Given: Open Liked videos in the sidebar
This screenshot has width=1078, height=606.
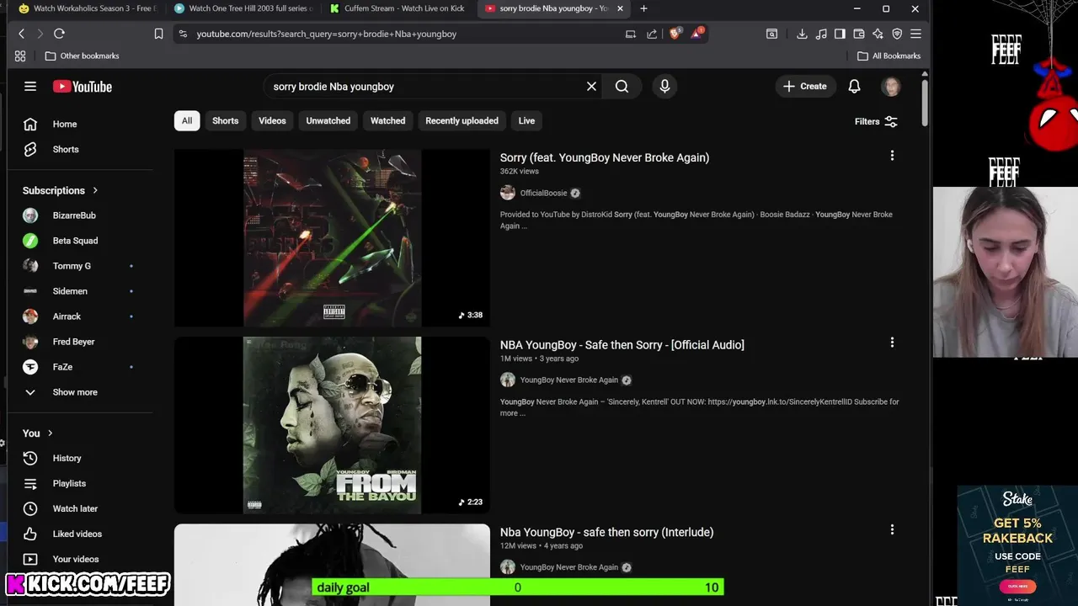Looking at the screenshot, I should coord(77,534).
